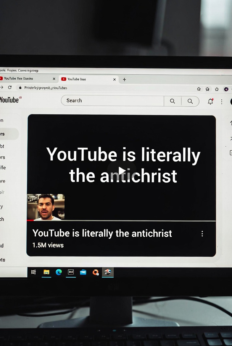Open the video's three-dot options menu

(202, 234)
